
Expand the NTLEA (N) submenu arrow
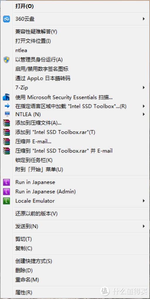coord(144,114)
